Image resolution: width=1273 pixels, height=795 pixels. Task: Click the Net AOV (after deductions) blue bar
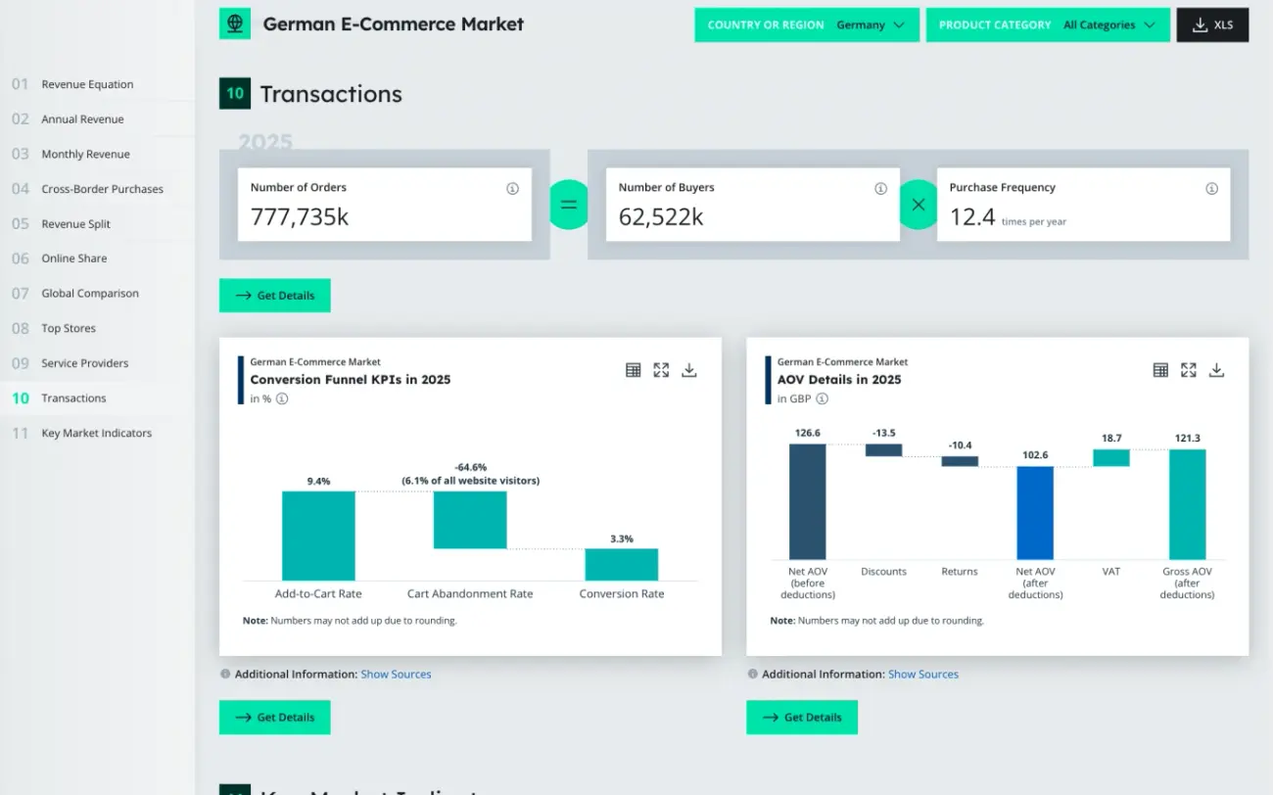coord(1035,513)
